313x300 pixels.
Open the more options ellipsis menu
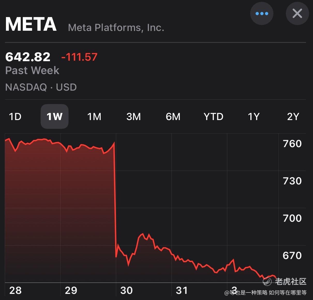[x=262, y=14]
